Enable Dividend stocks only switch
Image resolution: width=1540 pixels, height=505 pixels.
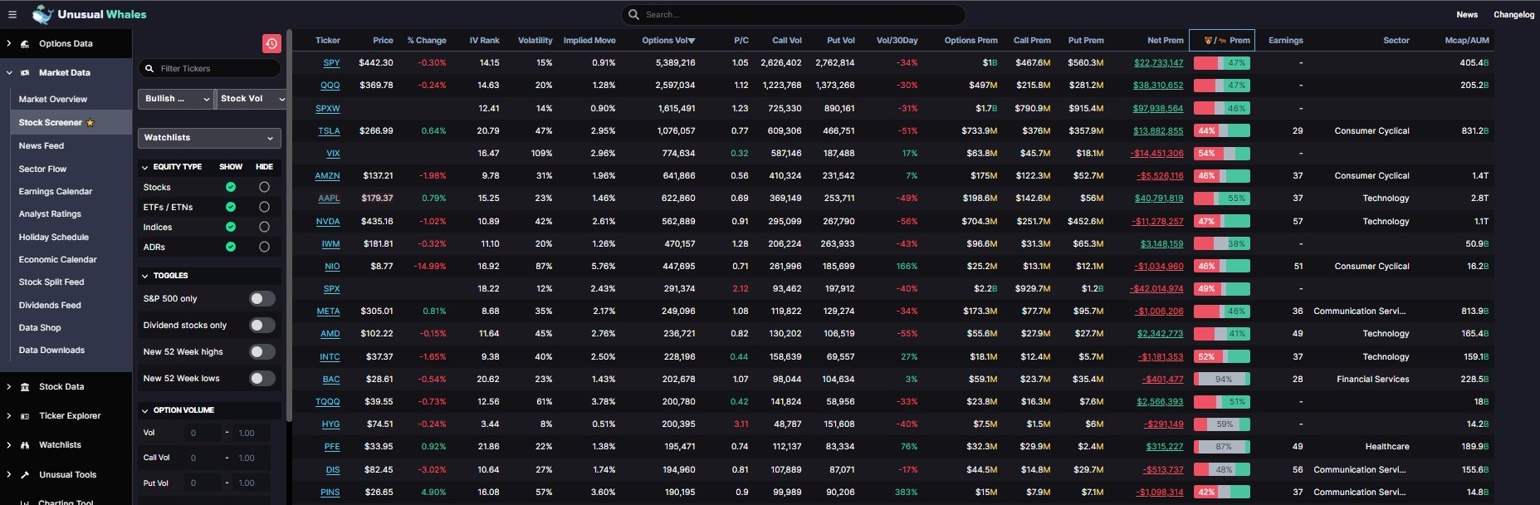pos(262,326)
